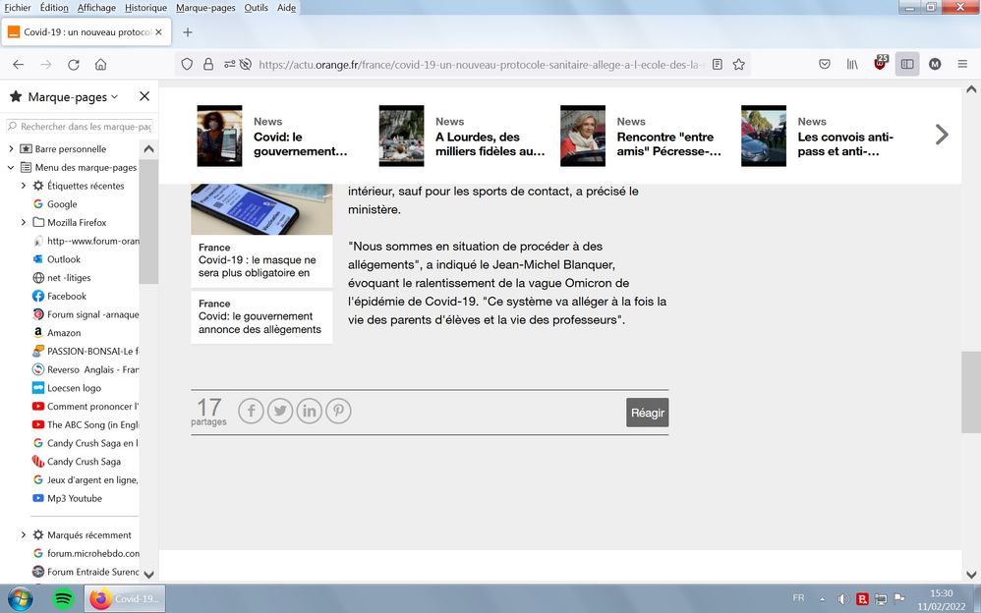Image resolution: width=981 pixels, height=613 pixels.
Task: Click the bookmarks search field
Action: tap(79, 127)
